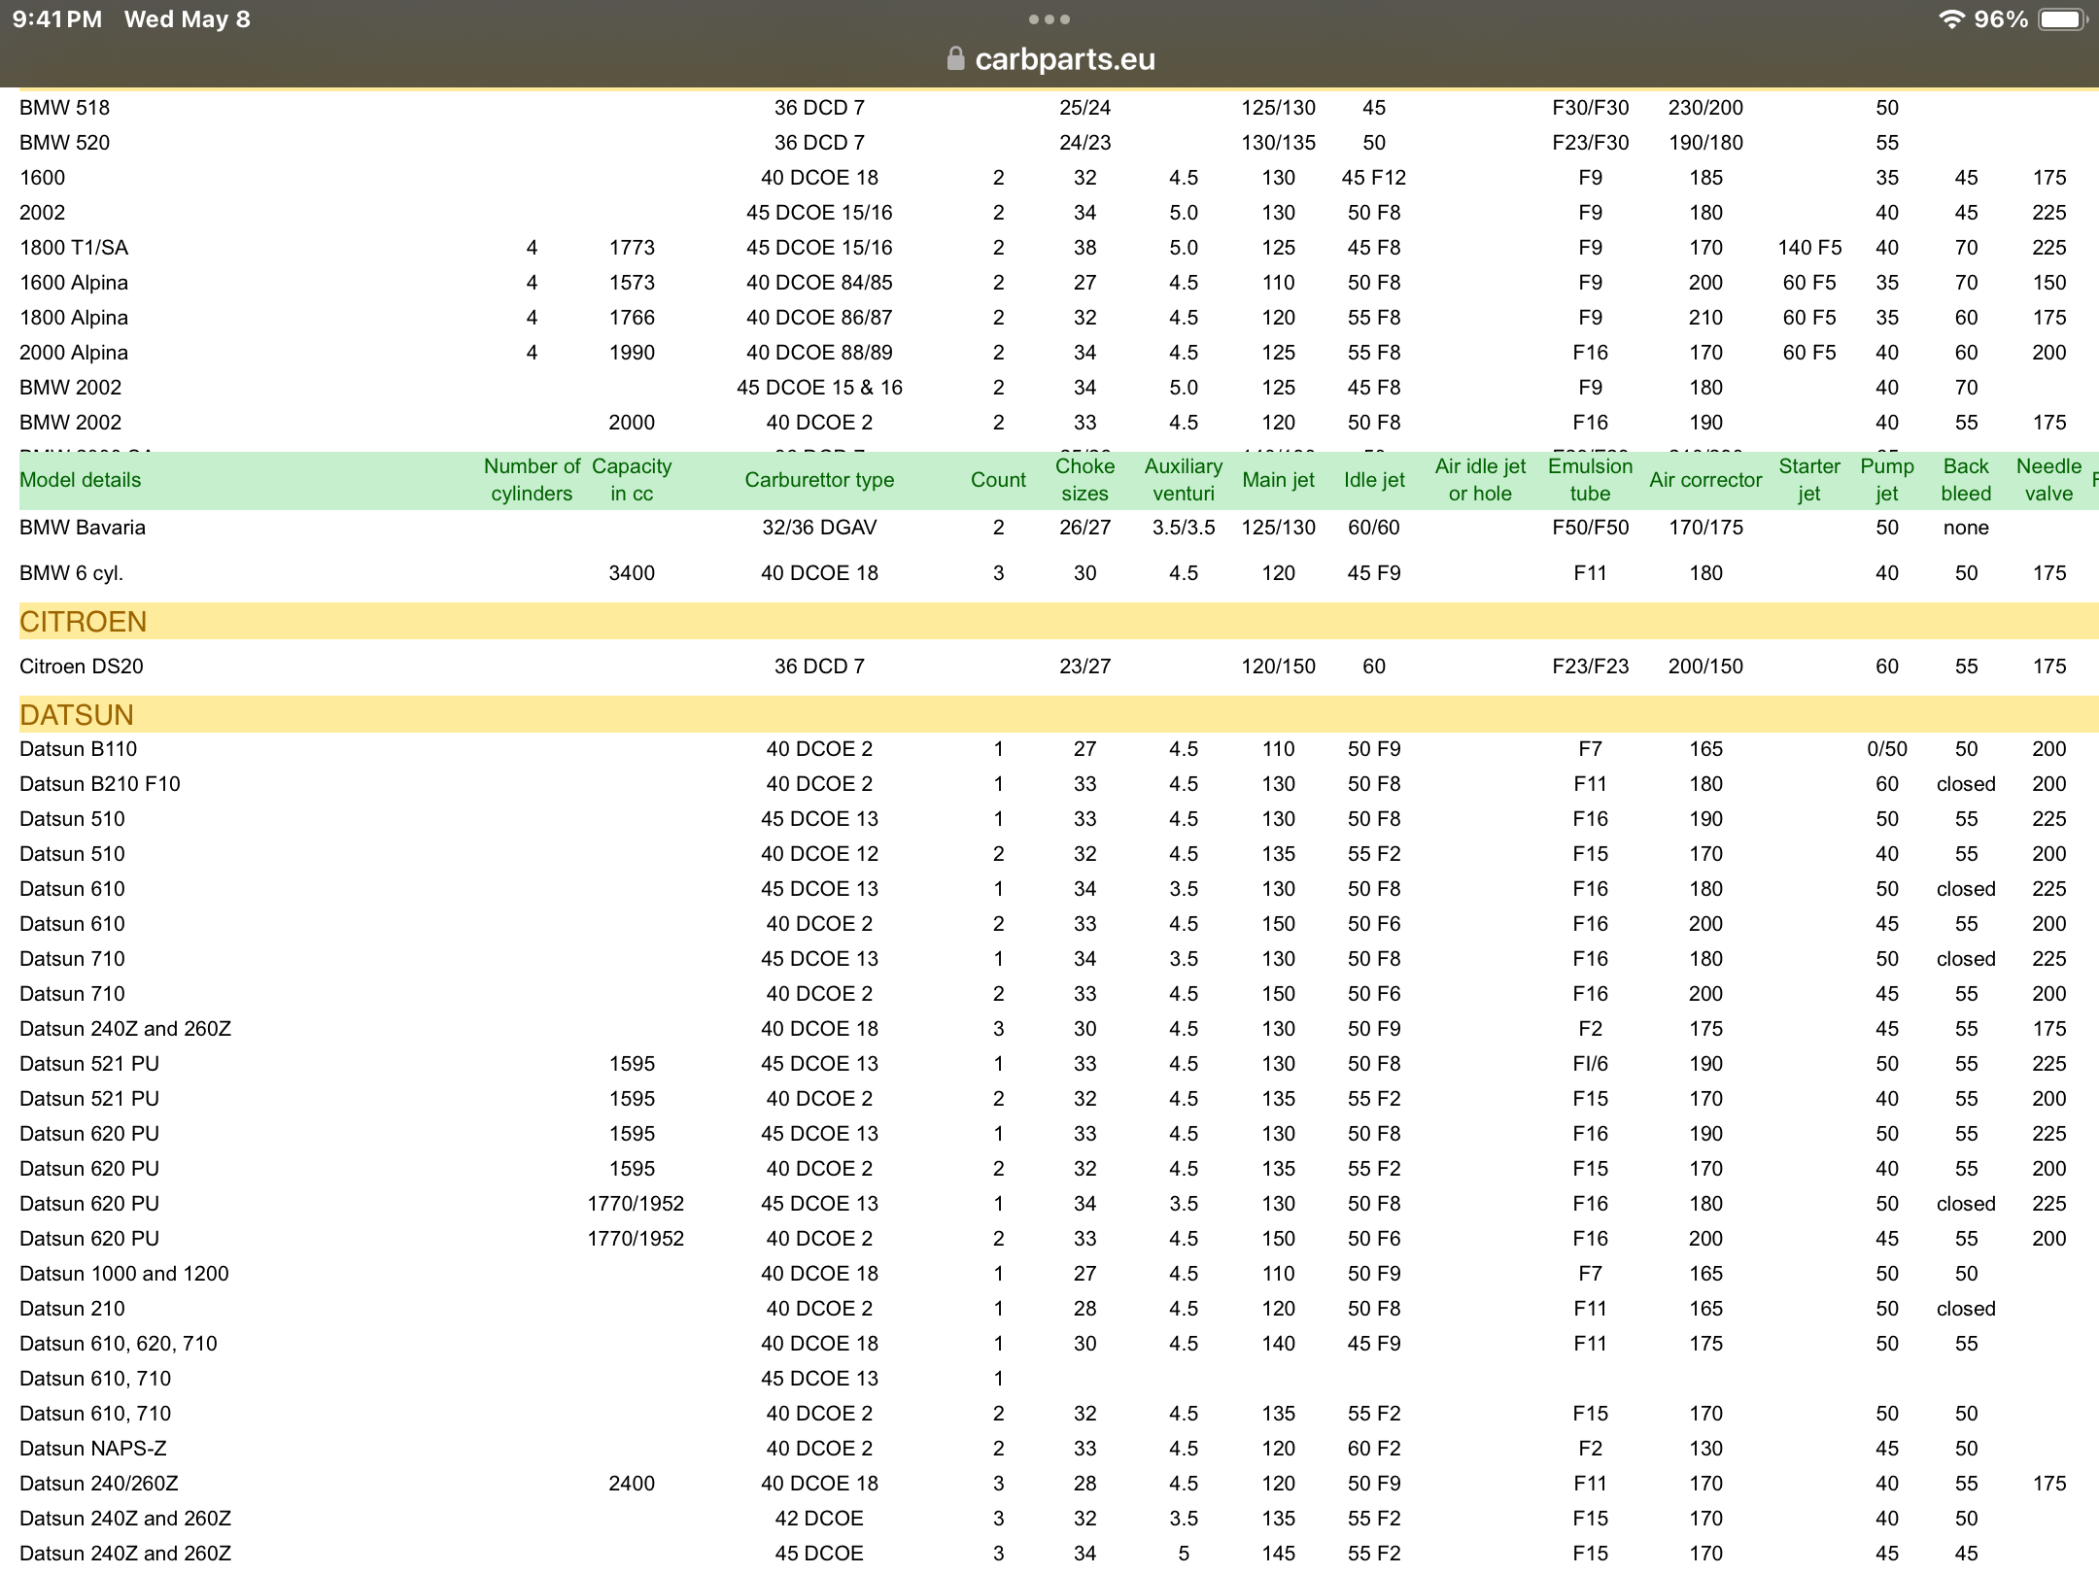Tap the battery icon in status bar
The image size is (2099, 1574).
tap(2064, 19)
